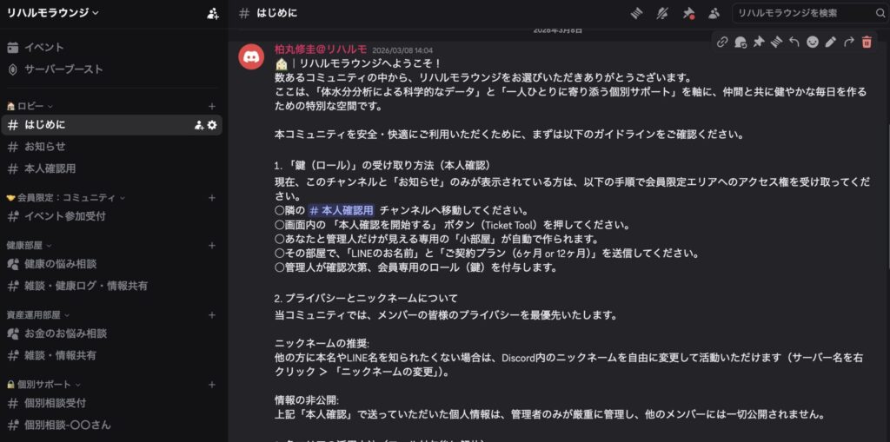Viewport: 890px width, 442px height.
Task: Follow the #本人確認用 channel mention link
Action: click(342, 210)
